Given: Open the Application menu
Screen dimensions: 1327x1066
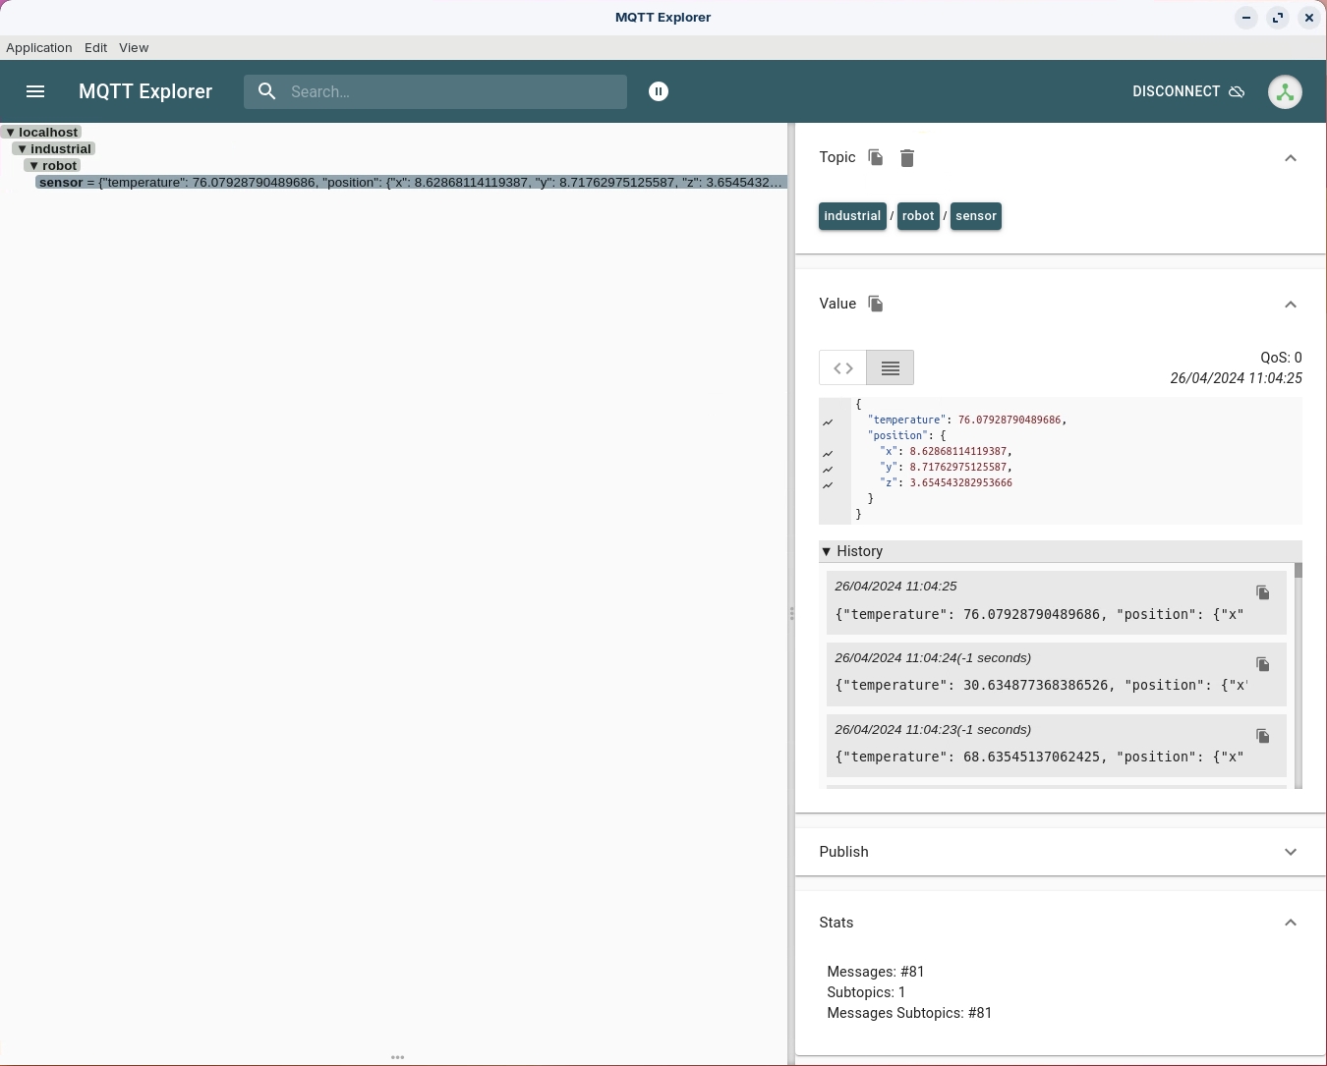Looking at the screenshot, I should point(39,47).
